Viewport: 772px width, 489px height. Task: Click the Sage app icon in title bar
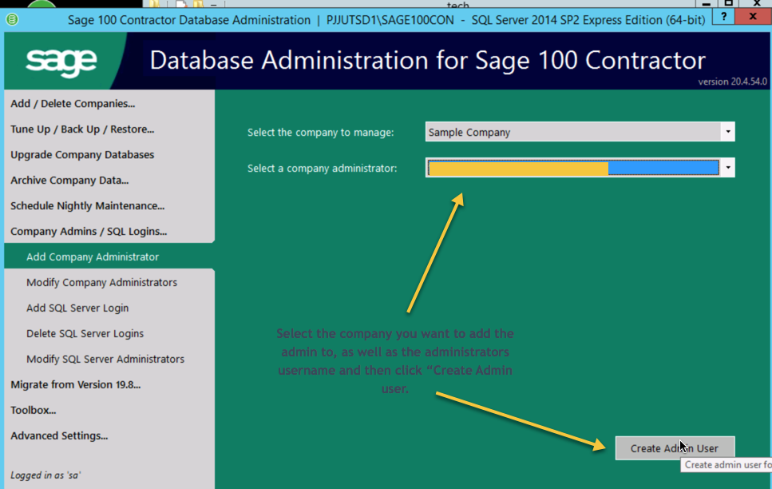pyautogui.click(x=12, y=20)
